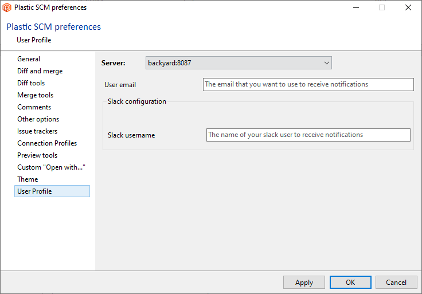Confirm with the OK button

(350, 283)
